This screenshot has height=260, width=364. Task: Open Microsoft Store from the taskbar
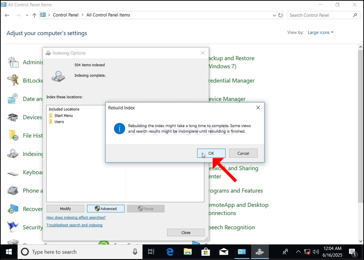coord(206,252)
